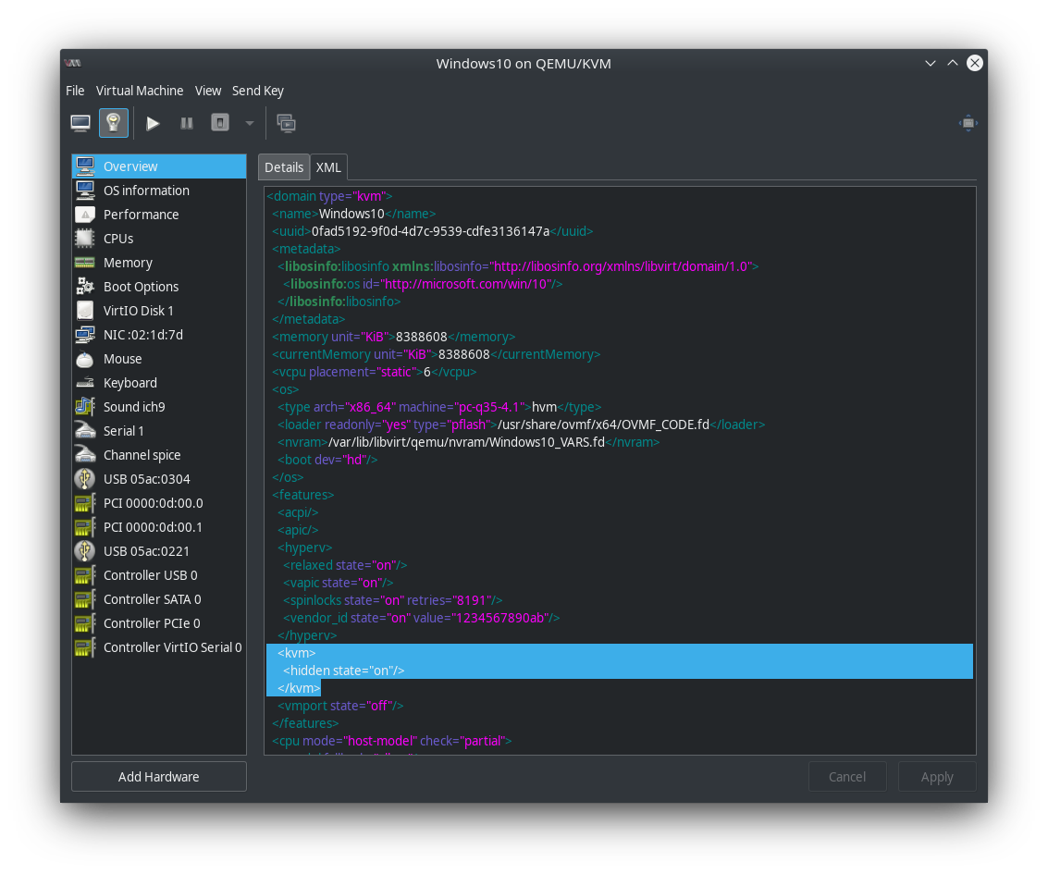Switch to the Details tab
Viewport: 1048px width, 874px height.
coord(284,167)
